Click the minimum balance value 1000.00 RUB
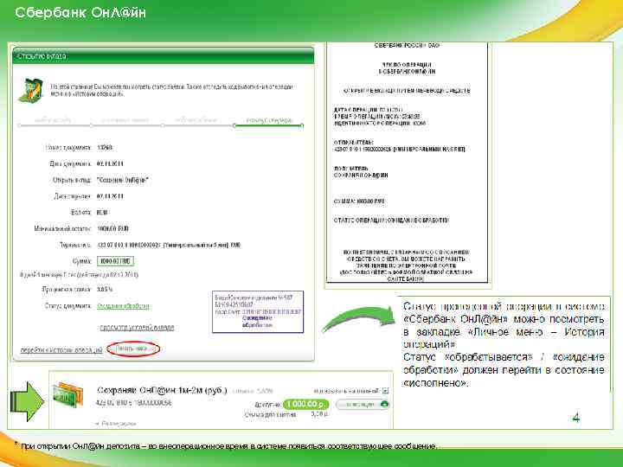The image size is (623, 467). click(112, 228)
